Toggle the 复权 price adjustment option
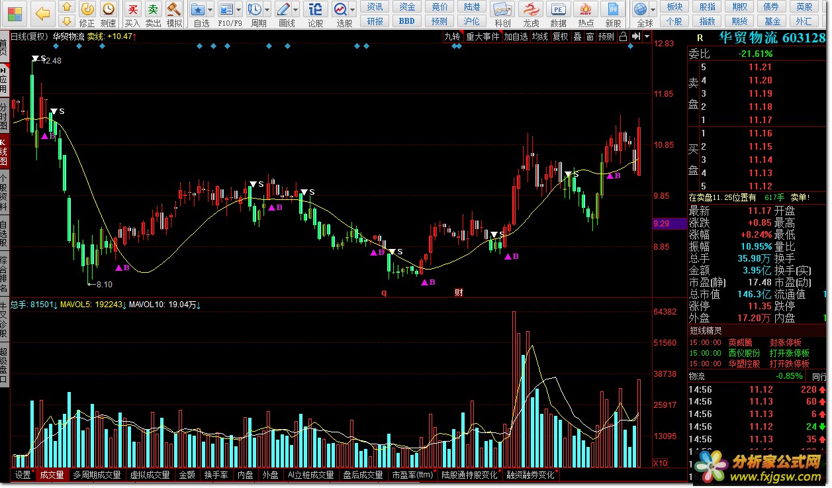The width and height of the screenshot is (832, 488). coord(561,36)
